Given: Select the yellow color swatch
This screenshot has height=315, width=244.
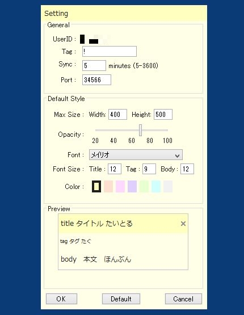Looking at the screenshot, I should pos(96,186).
